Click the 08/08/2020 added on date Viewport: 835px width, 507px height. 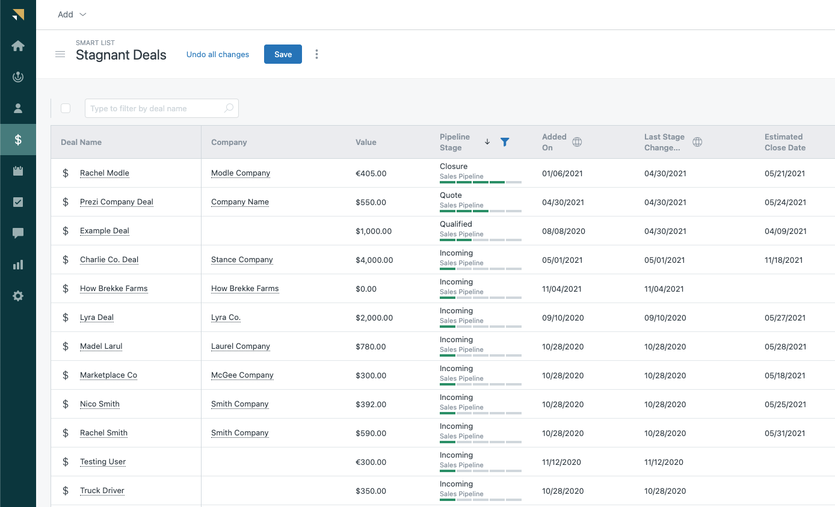pyautogui.click(x=564, y=231)
